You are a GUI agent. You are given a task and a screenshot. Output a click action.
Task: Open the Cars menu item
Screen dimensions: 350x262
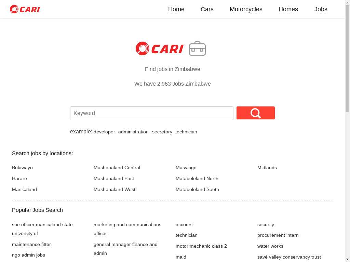pos(207,9)
